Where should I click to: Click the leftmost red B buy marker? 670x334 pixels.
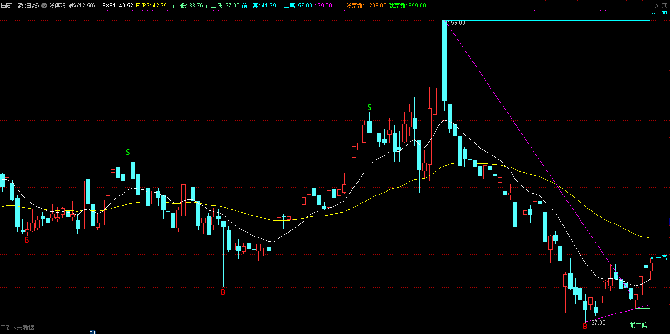[x=27, y=240]
